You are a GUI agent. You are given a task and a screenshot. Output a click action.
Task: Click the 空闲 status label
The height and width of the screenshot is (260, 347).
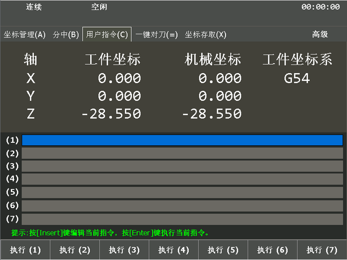click(x=99, y=7)
